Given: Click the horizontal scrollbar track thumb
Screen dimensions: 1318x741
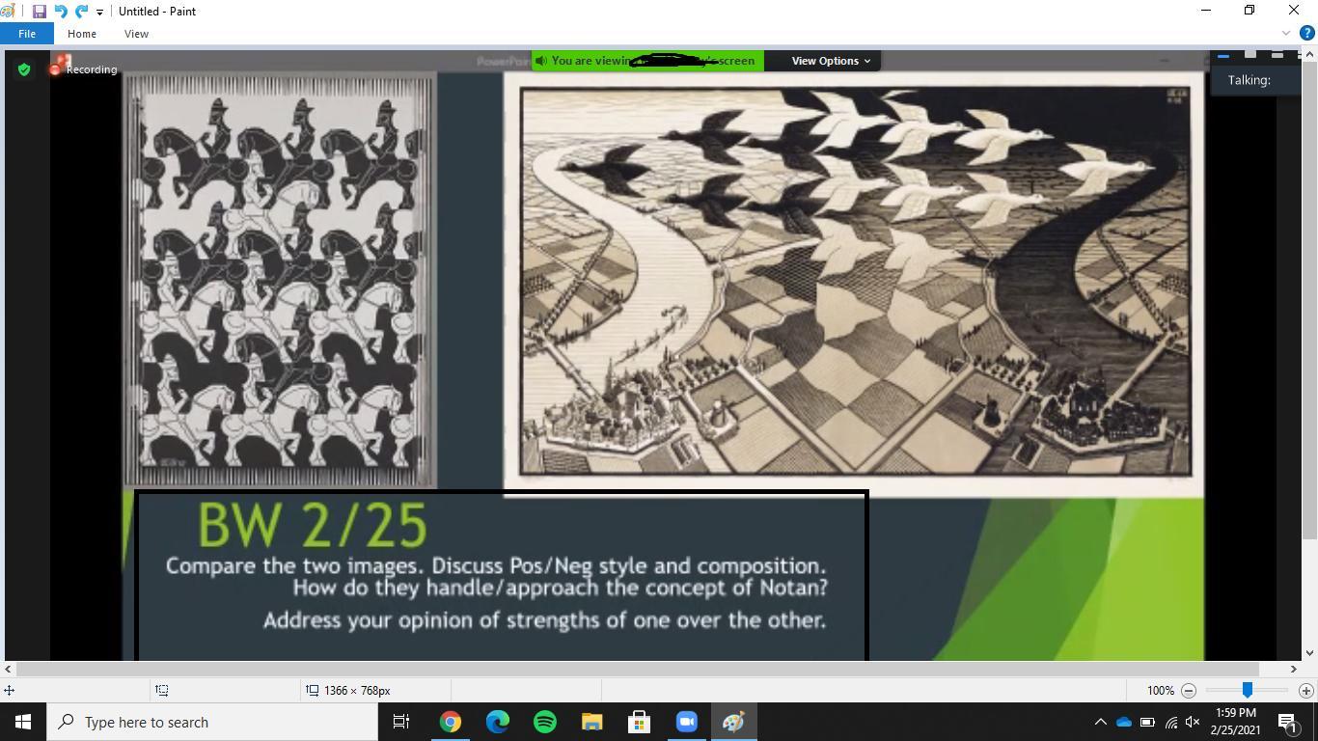Looking at the screenshot, I should pos(638,669).
